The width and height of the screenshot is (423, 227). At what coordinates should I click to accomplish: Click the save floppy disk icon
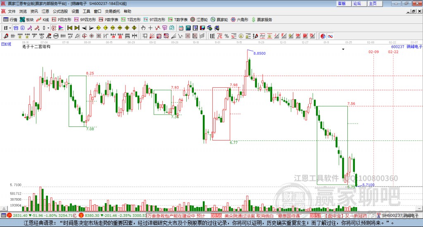(x=202, y=28)
